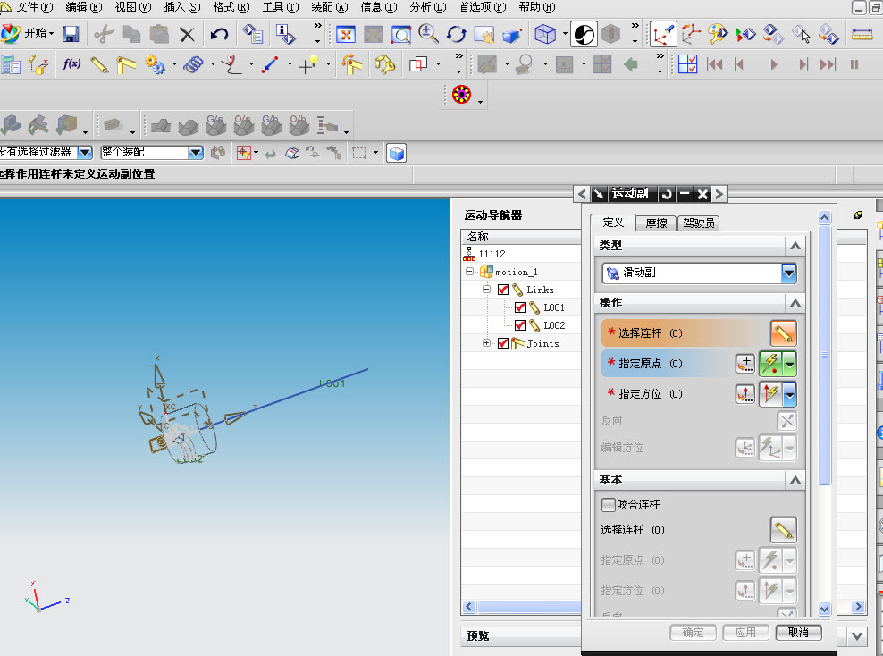Screen dimensions: 883x656
Task: Click the next arrow in dialog title bar
Action: point(719,194)
